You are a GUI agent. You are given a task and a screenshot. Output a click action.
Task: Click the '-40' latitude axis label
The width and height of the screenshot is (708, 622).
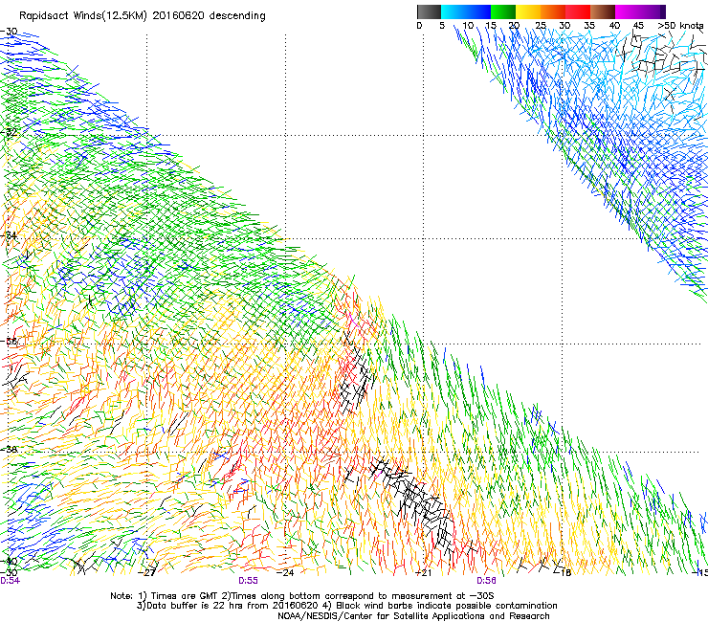tap(9, 562)
